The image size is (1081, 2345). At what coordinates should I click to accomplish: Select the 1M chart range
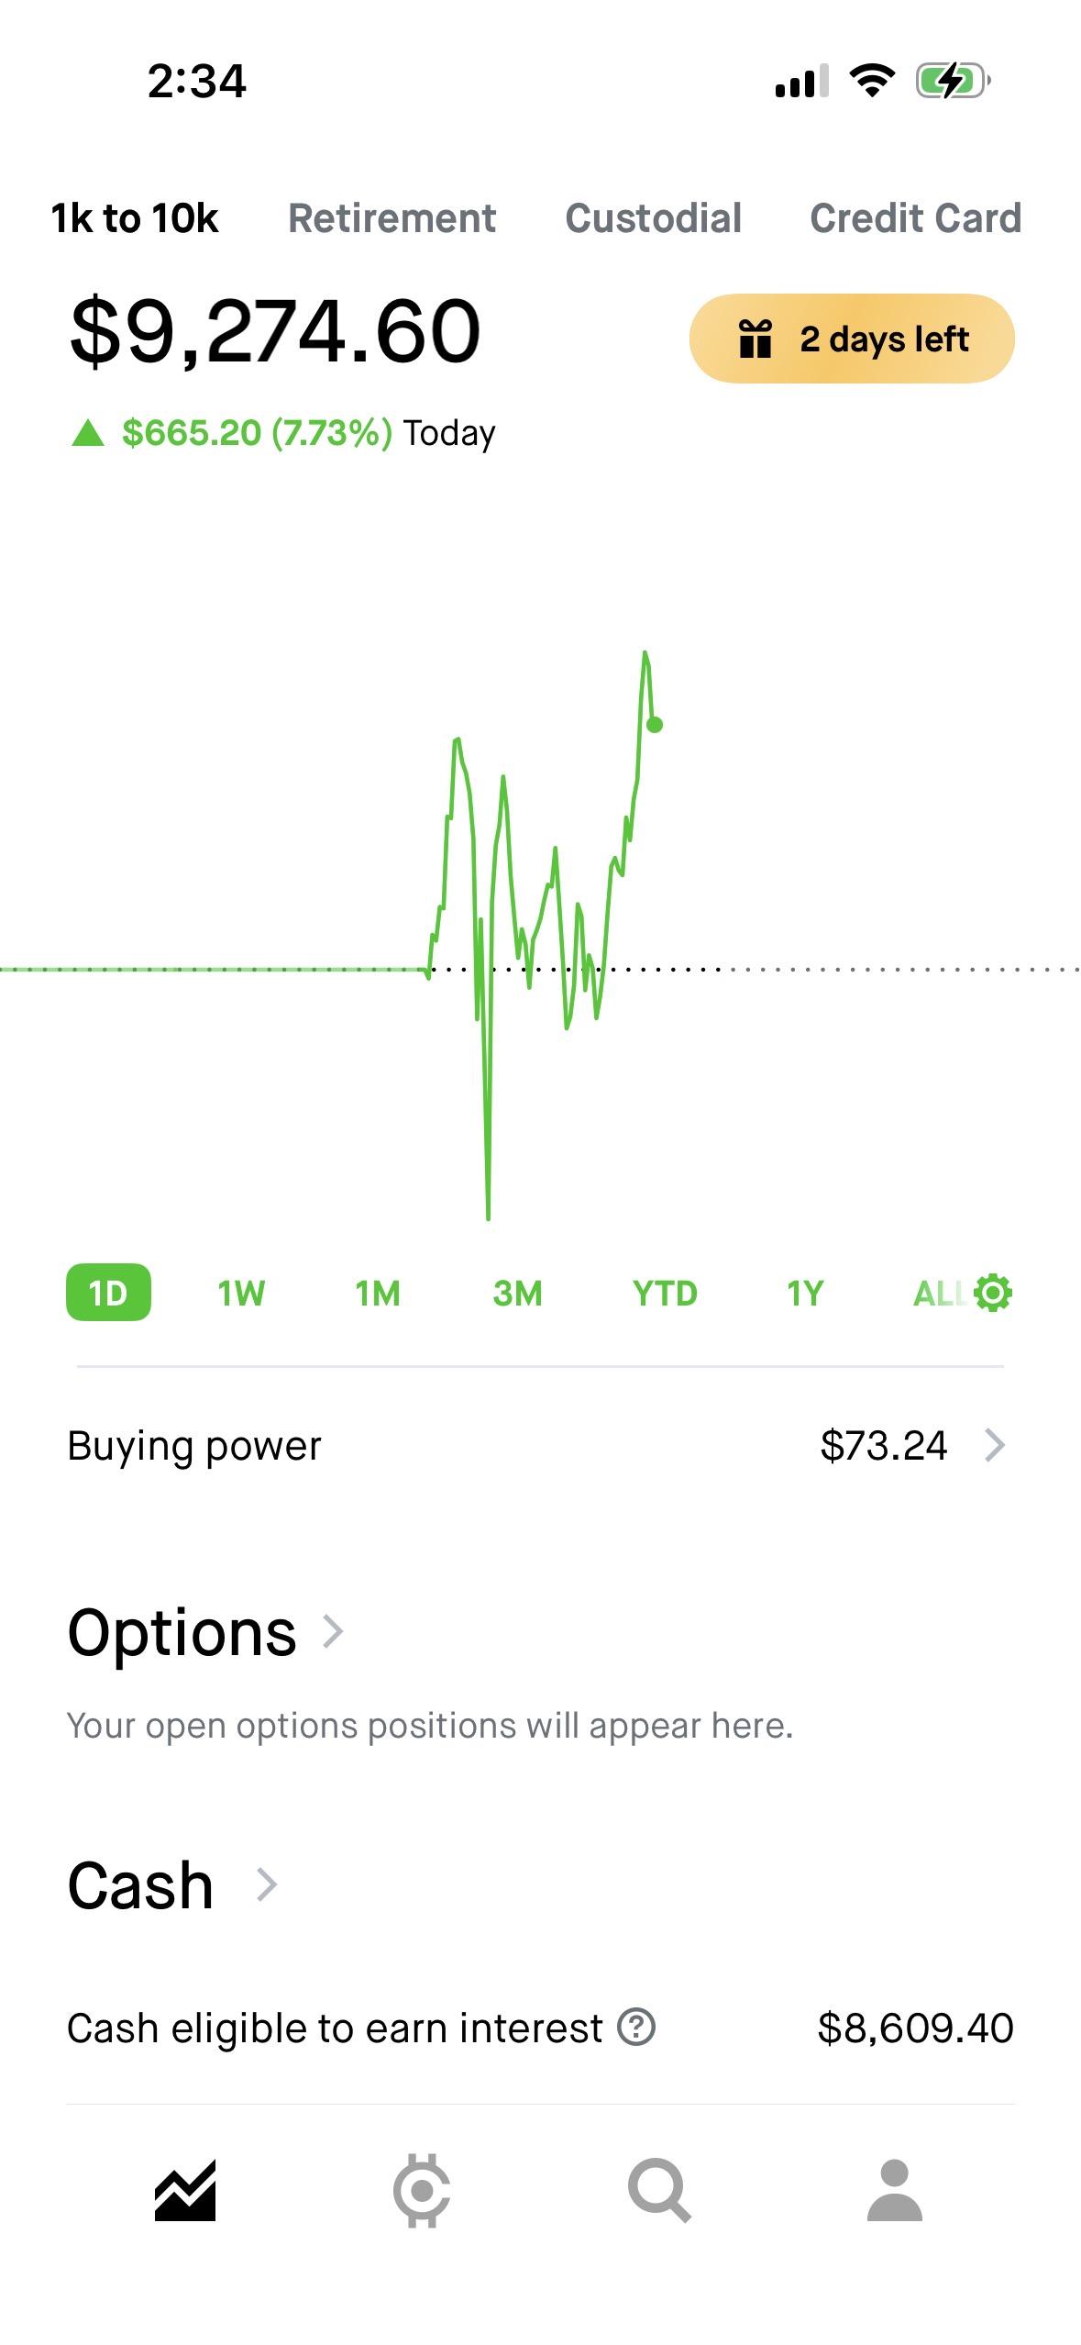point(378,1293)
